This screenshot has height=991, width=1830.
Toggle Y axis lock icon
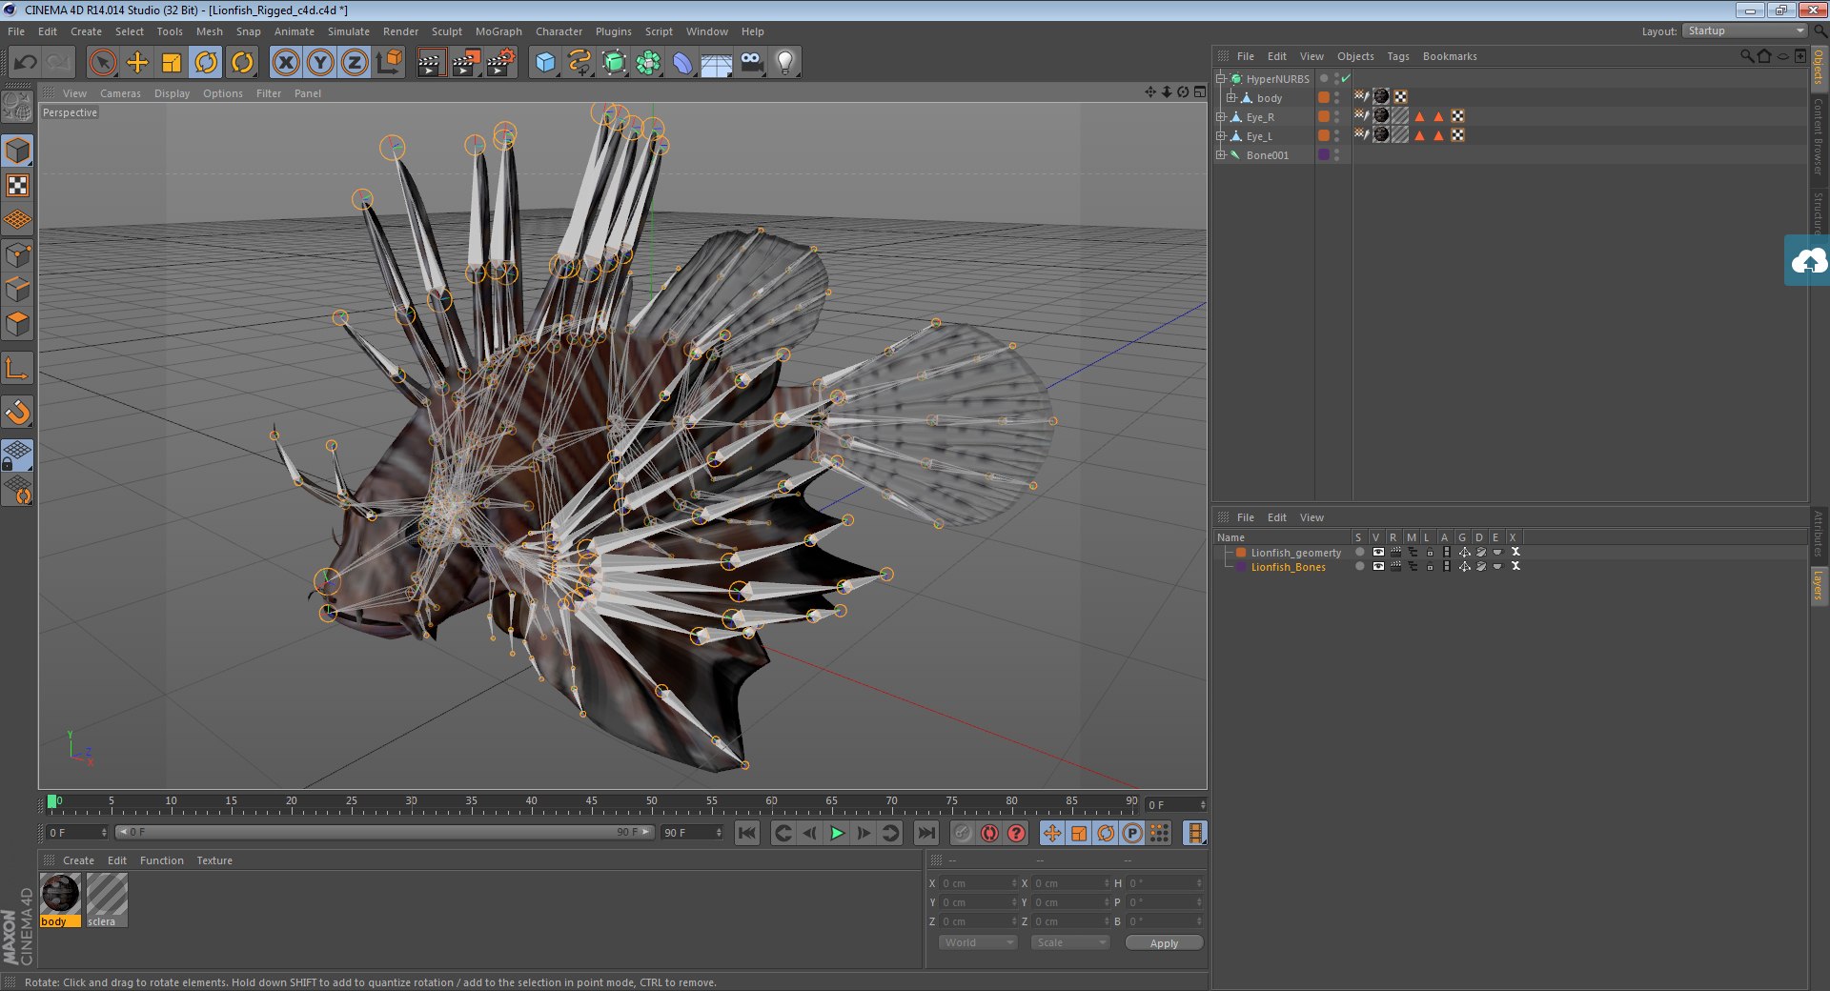(x=320, y=63)
